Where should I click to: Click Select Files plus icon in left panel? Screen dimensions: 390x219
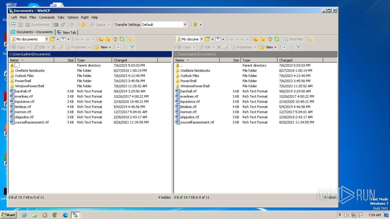[x=118, y=47]
